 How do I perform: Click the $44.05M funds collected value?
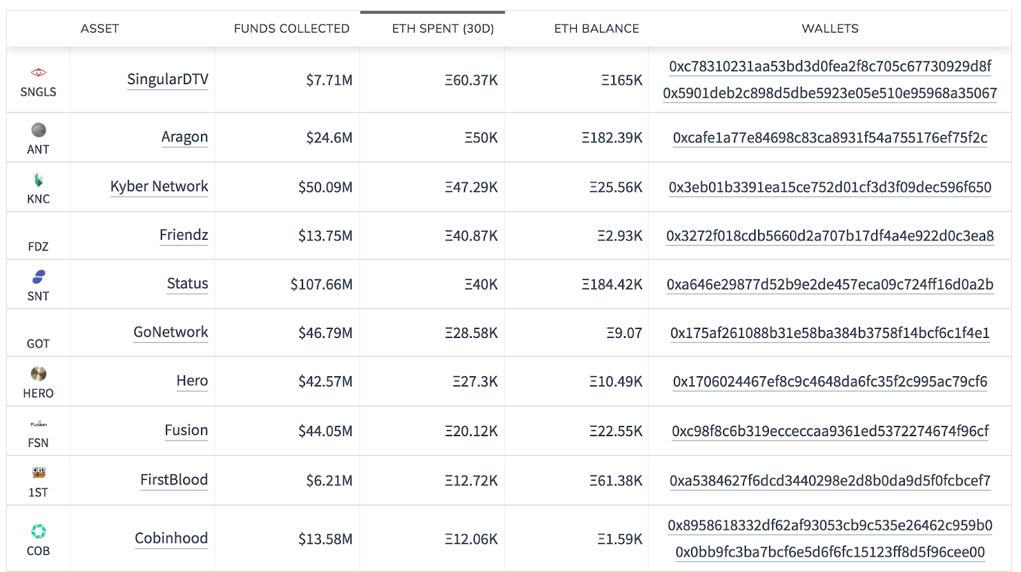click(x=325, y=431)
